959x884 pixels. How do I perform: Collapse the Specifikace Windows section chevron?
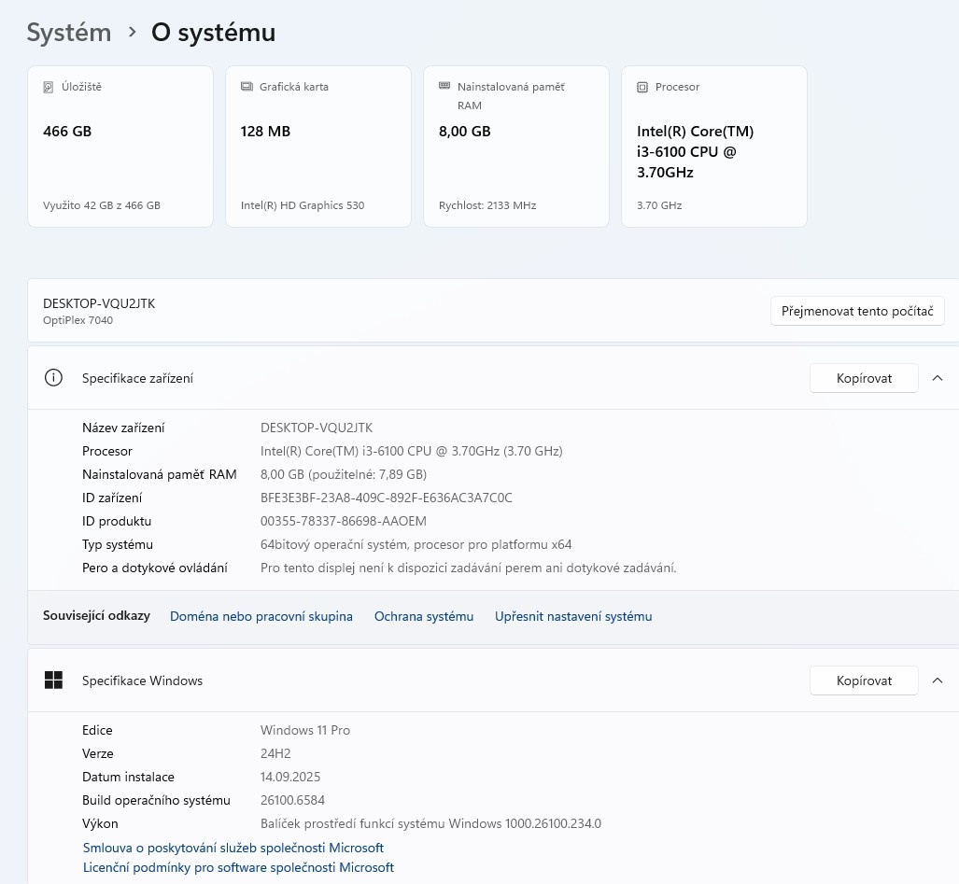point(938,681)
